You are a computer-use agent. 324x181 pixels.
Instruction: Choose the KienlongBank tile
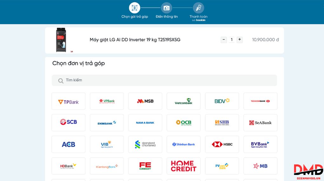point(107,166)
